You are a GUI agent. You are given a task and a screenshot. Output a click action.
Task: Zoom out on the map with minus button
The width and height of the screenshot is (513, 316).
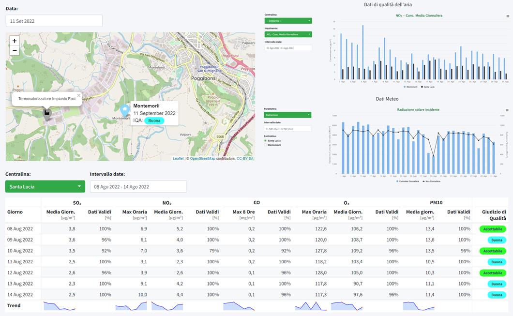click(x=15, y=50)
